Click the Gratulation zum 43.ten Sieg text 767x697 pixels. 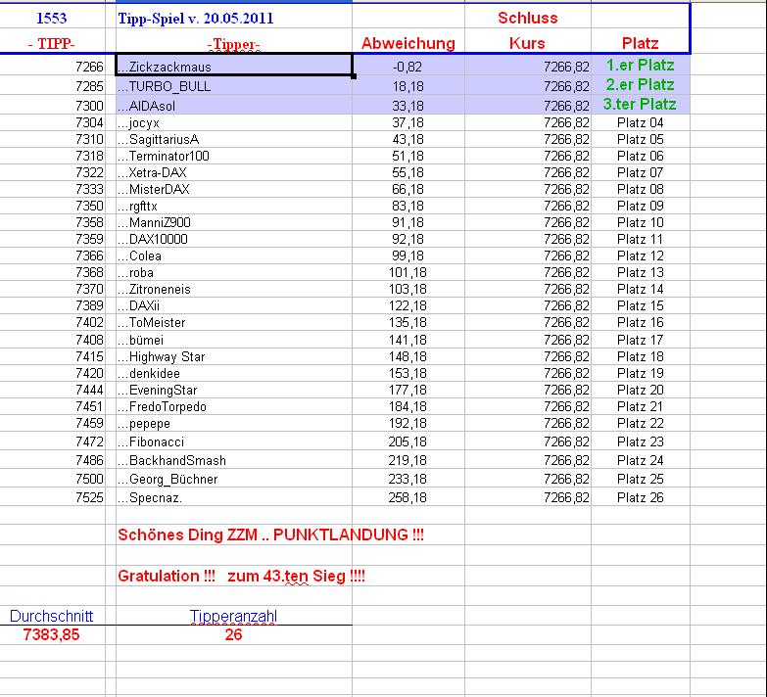(242, 576)
